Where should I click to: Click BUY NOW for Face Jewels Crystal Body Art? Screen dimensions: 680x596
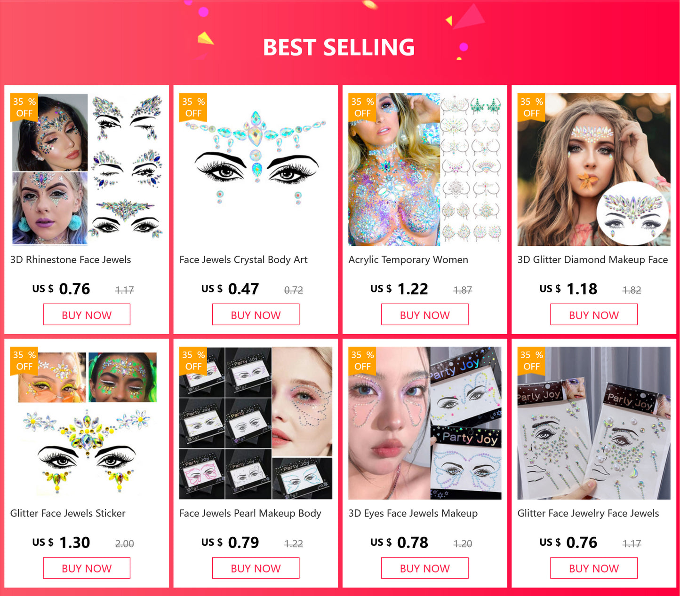point(256,314)
